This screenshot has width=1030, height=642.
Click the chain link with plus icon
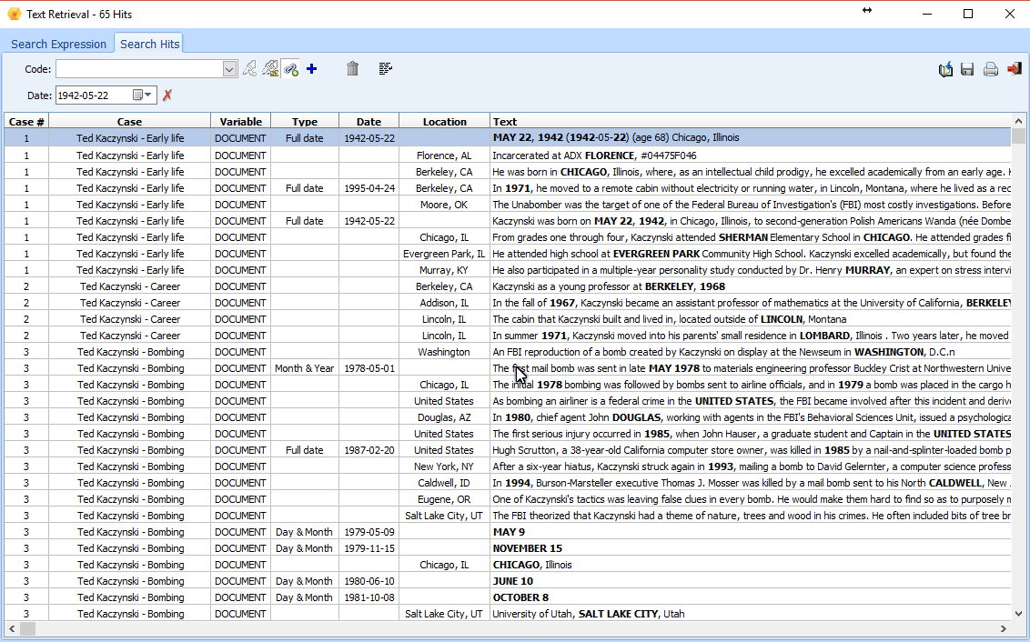[291, 69]
